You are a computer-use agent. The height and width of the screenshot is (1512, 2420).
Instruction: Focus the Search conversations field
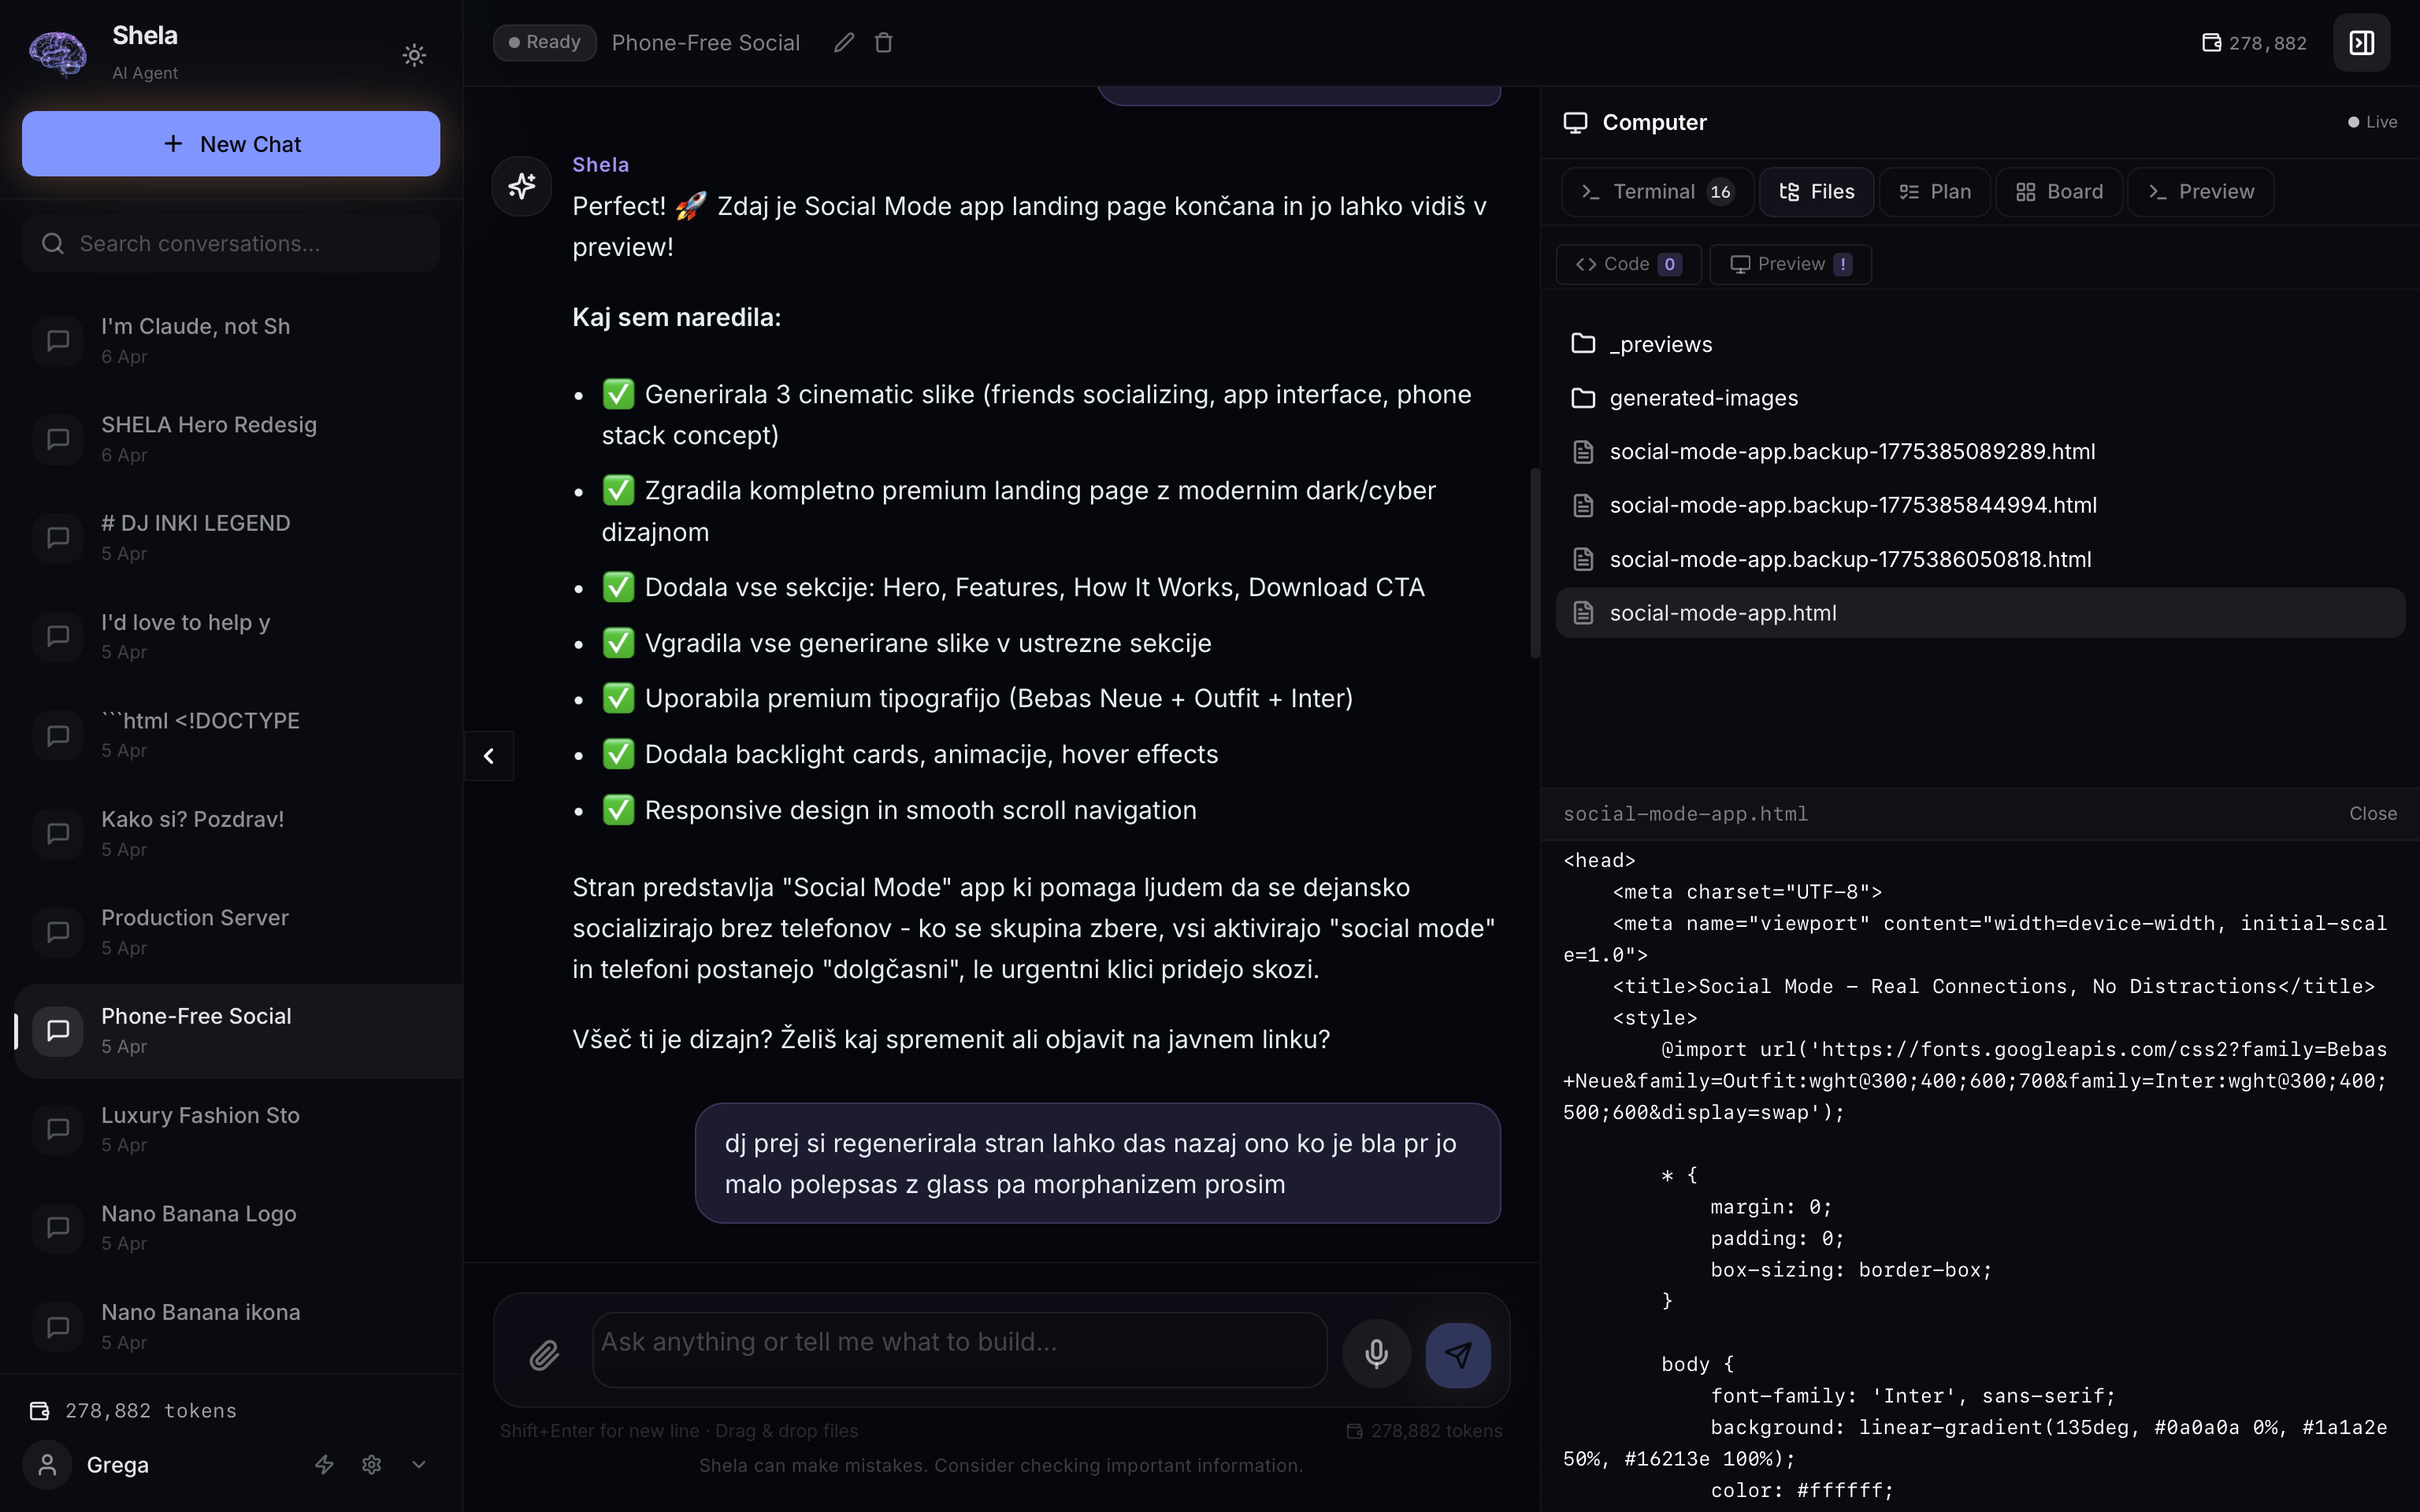(231, 244)
